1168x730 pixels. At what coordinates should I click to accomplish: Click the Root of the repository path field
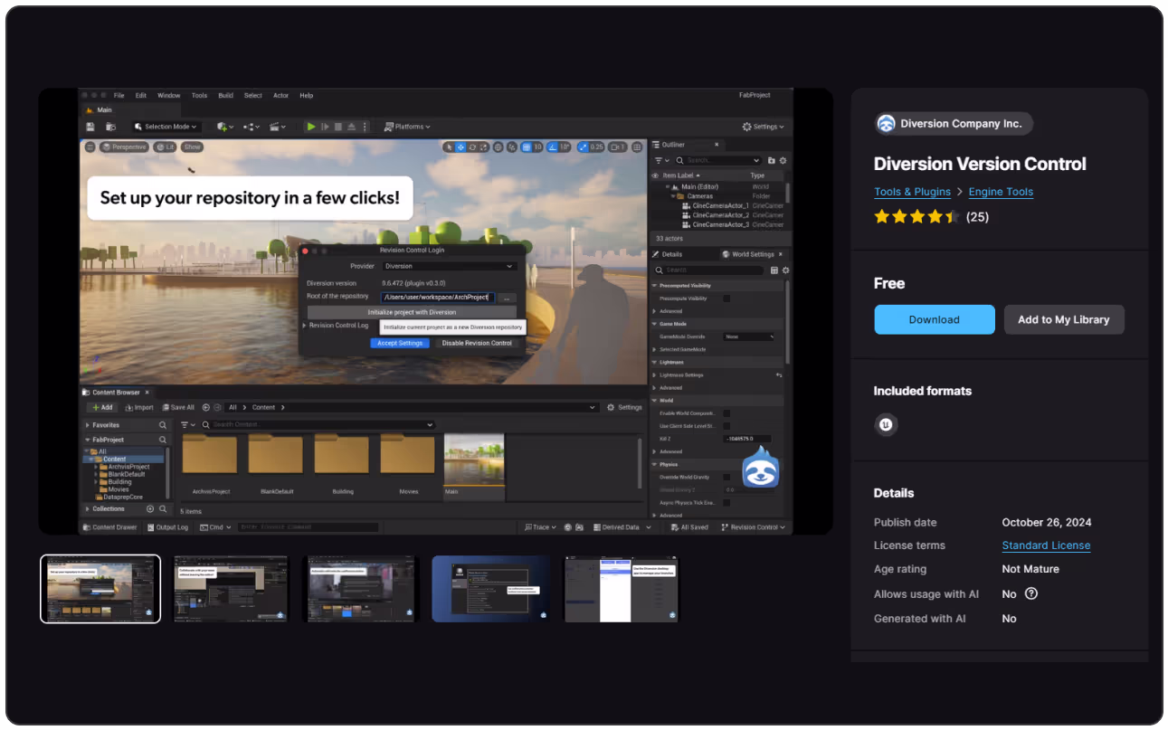438,297
